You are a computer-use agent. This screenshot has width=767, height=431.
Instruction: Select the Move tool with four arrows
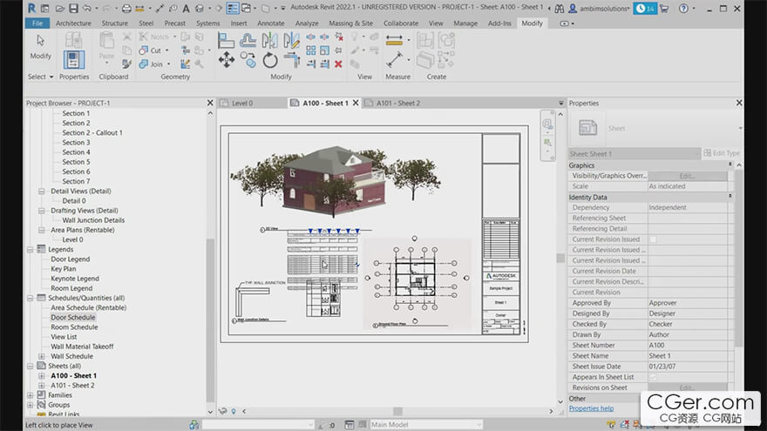[x=226, y=60]
